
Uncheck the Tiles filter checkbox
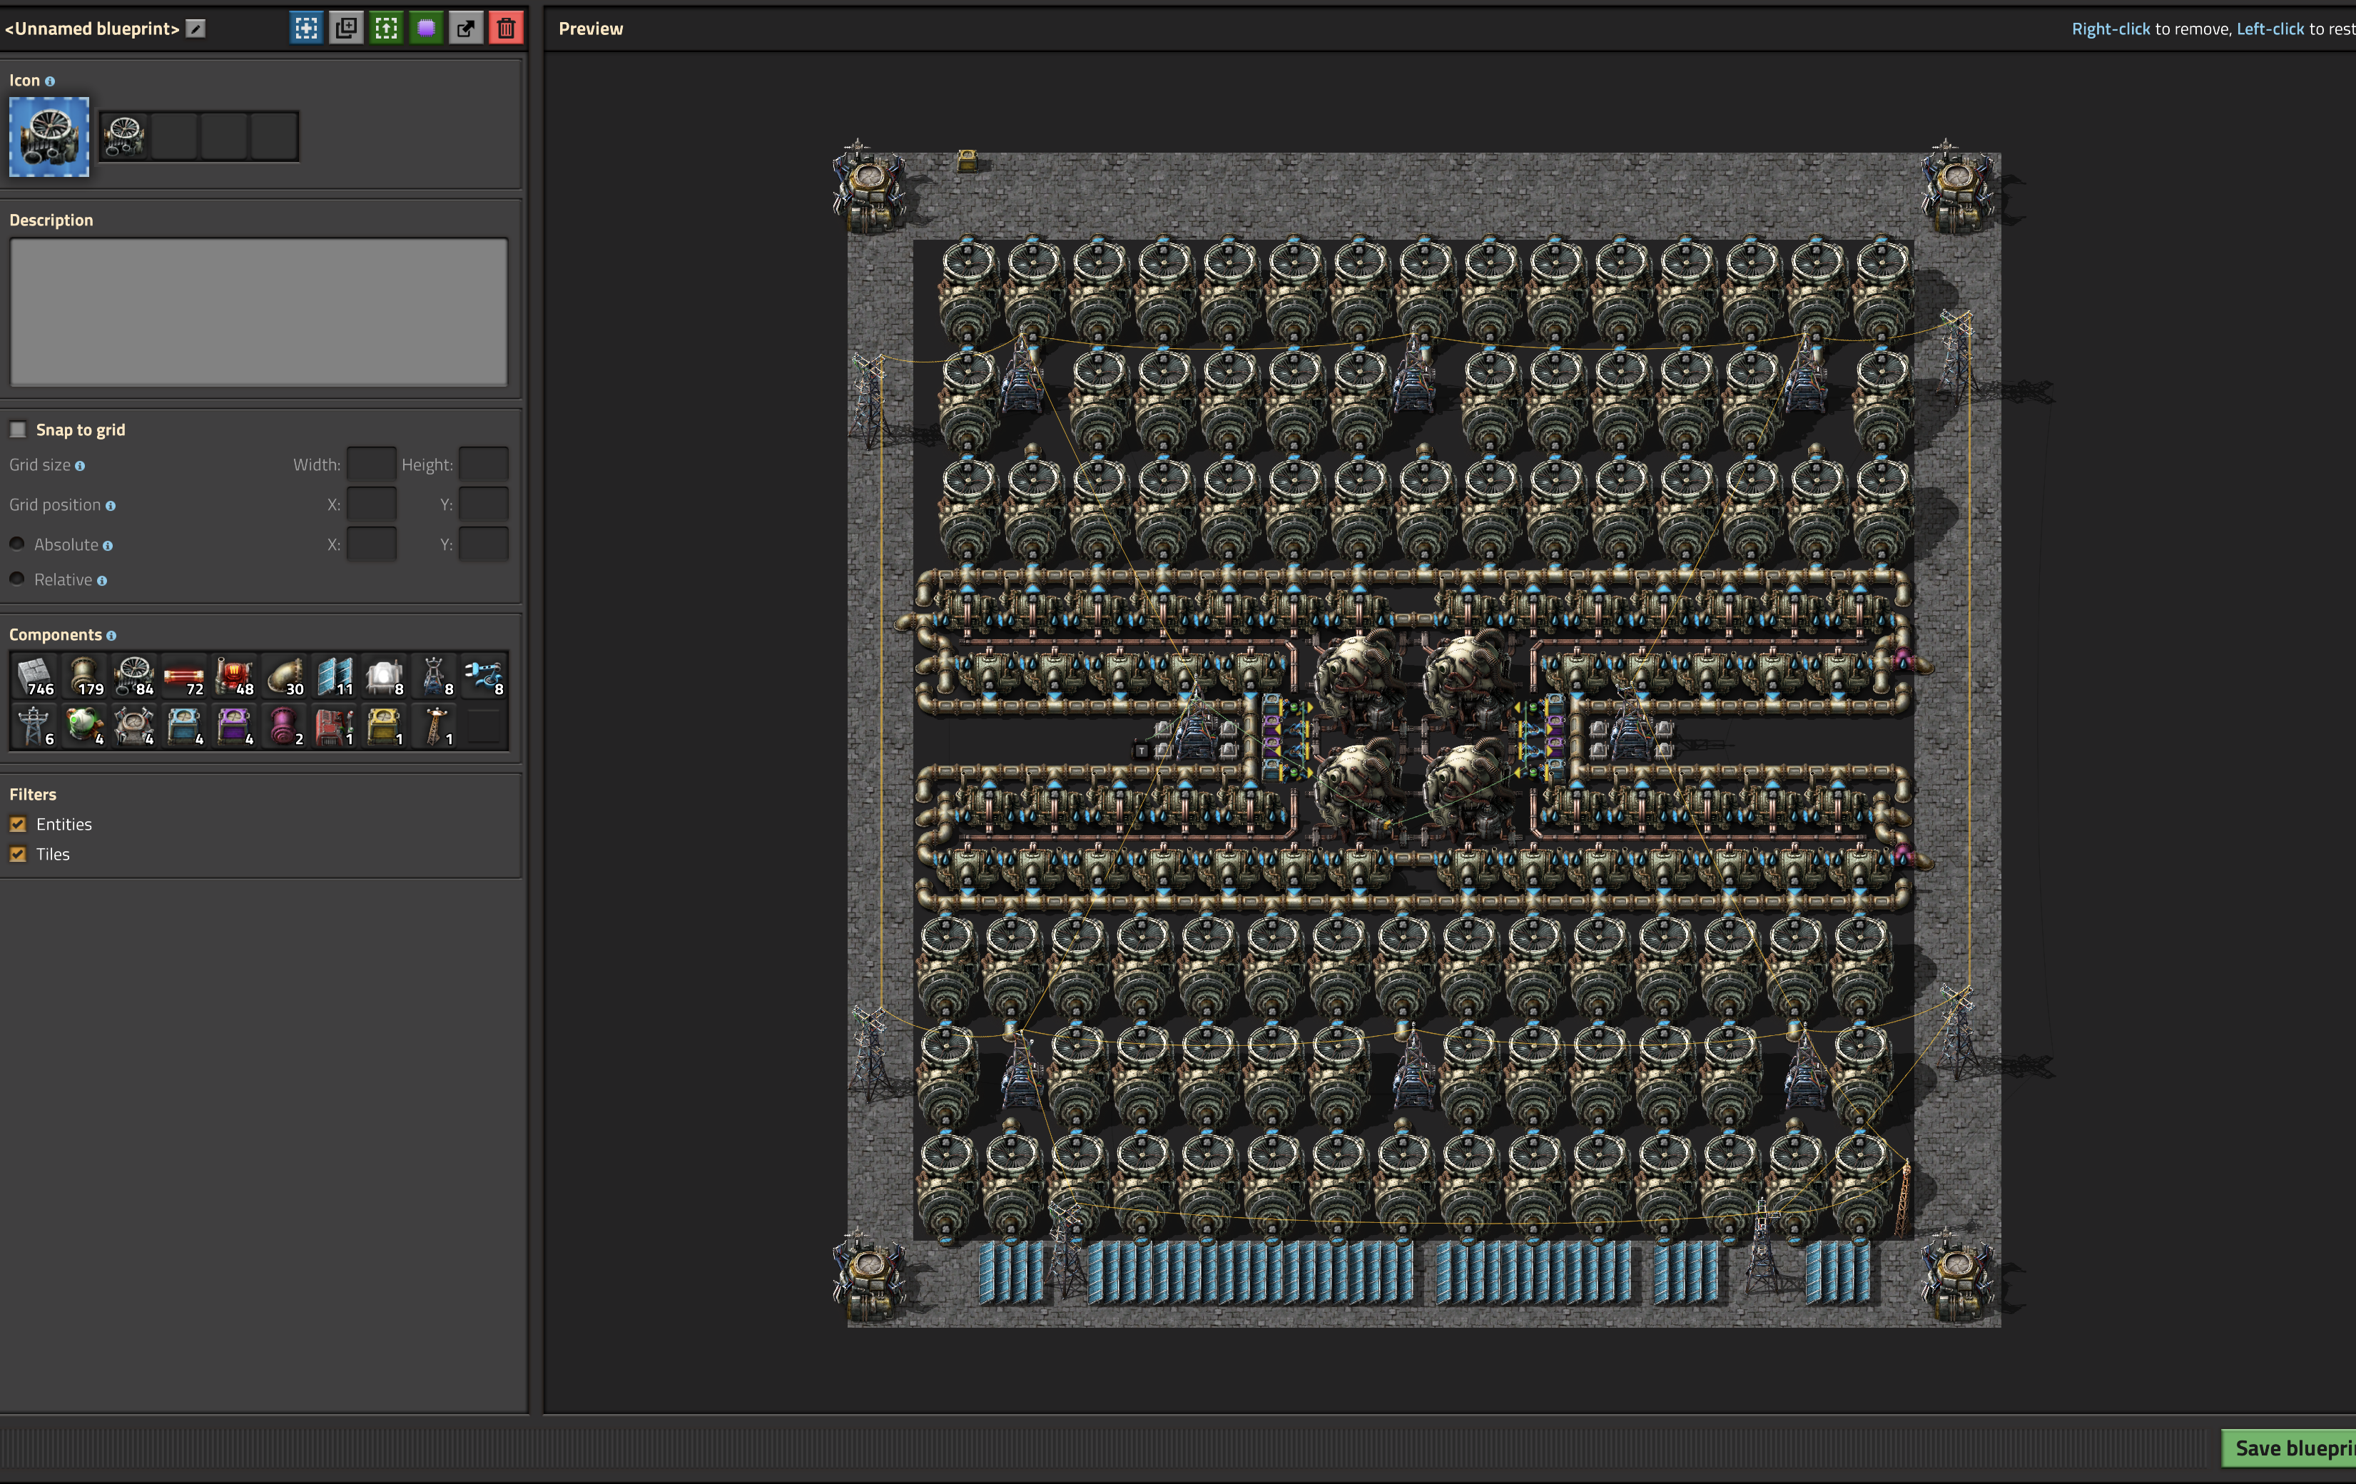click(18, 854)
